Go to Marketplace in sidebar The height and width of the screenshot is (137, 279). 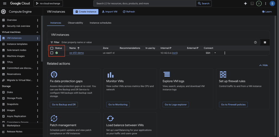pyautogui.click(x=14, y=126)
